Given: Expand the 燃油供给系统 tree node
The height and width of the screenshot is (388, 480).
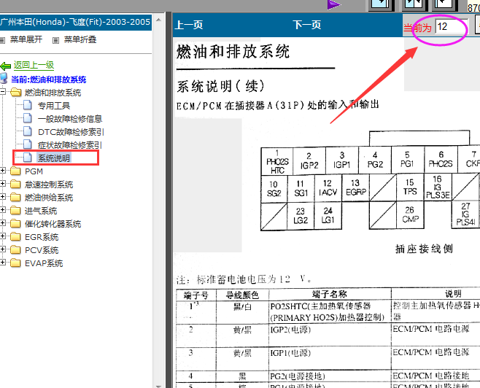Looking at the screenshot, I should click(3, 197).
